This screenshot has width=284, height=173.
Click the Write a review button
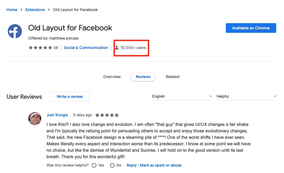70,97
